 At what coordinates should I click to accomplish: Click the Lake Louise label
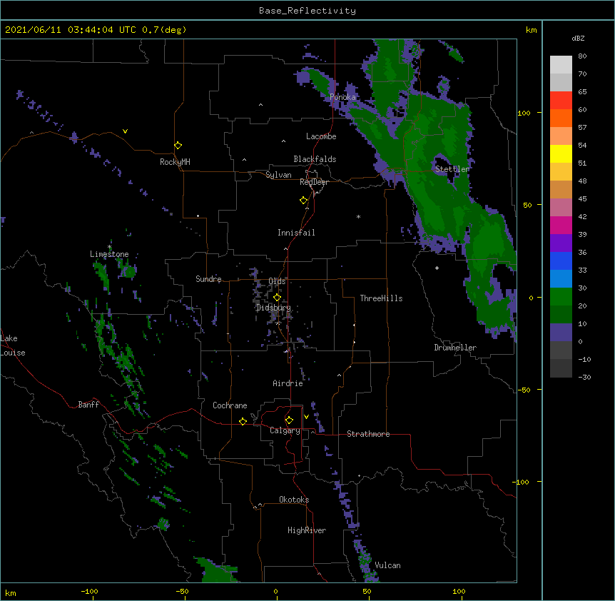13,345
